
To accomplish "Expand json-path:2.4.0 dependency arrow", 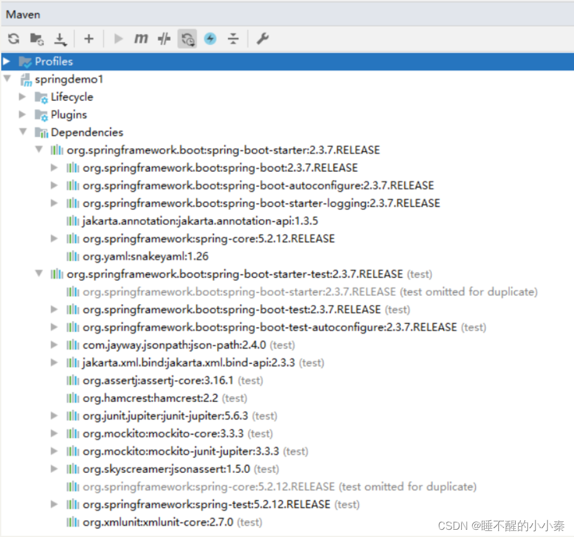I will [x=54, y=344].
